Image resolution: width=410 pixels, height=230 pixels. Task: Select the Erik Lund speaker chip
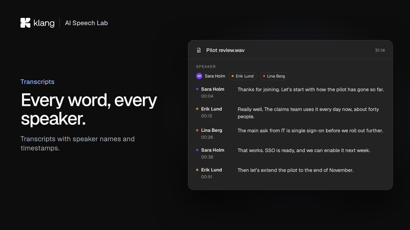pos(242,76)
